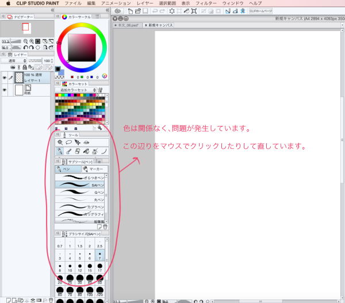Open the フィルター menu
Screen dimensions: 345x303
pyautogui.click(x=206, y=3)
